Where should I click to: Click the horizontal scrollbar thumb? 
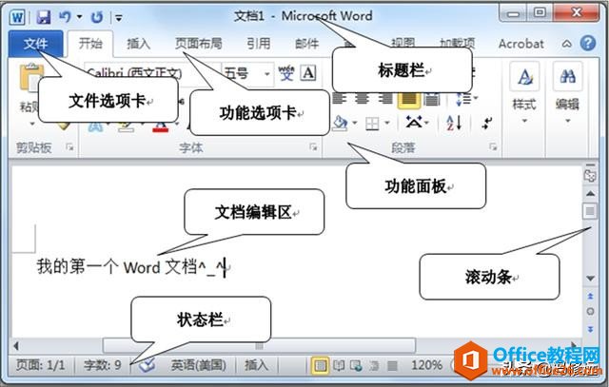pyautogui.click(x=259, y=345)
